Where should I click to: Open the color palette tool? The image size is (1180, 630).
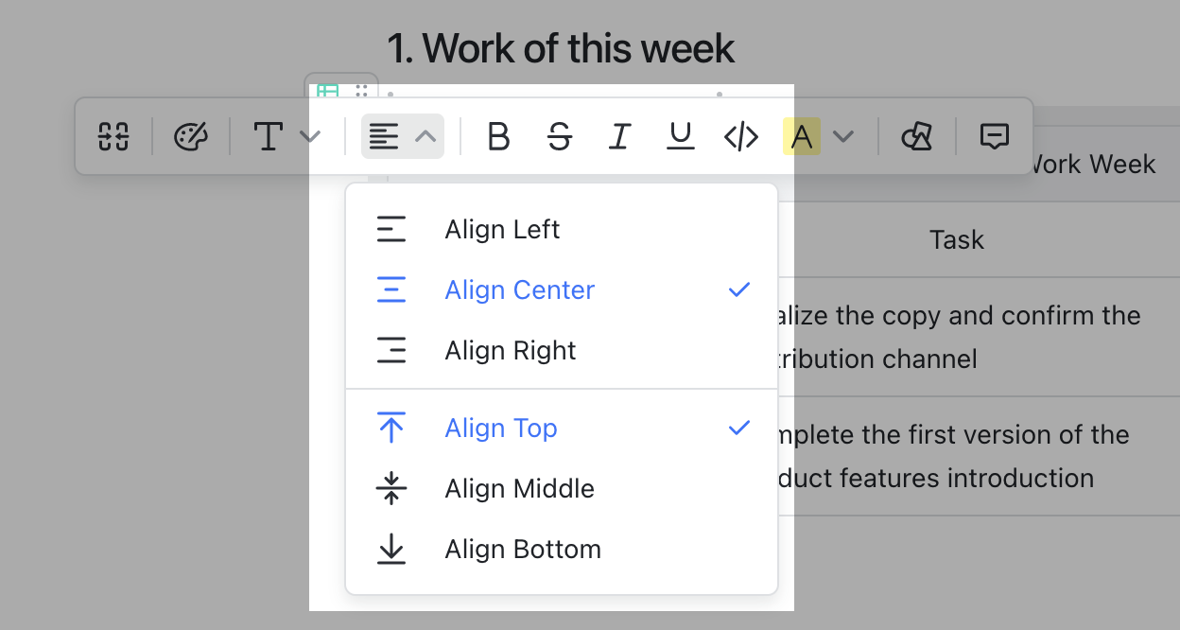[x=191, y=136]
